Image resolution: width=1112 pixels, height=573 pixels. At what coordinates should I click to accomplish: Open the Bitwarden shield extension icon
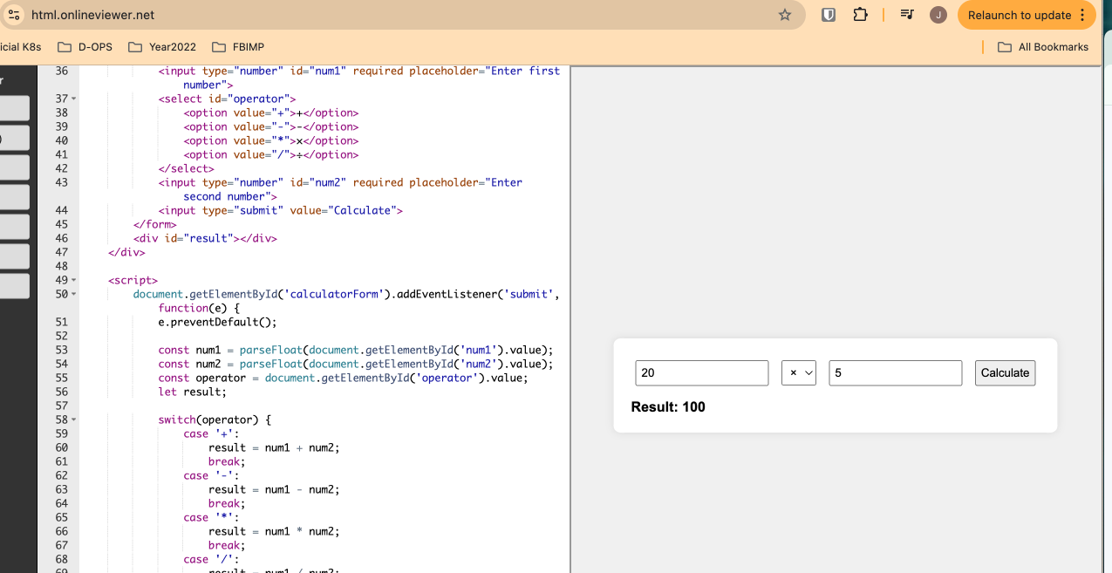click(829, 15)
